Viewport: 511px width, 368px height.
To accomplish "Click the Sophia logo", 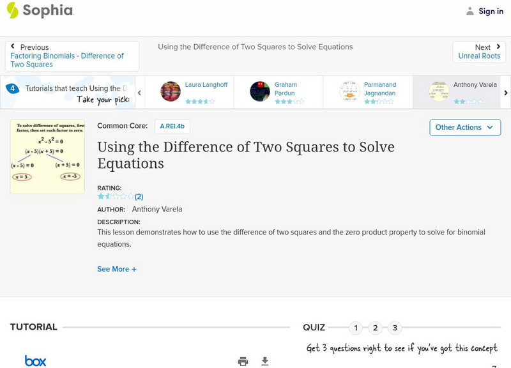I will [38, 11].
